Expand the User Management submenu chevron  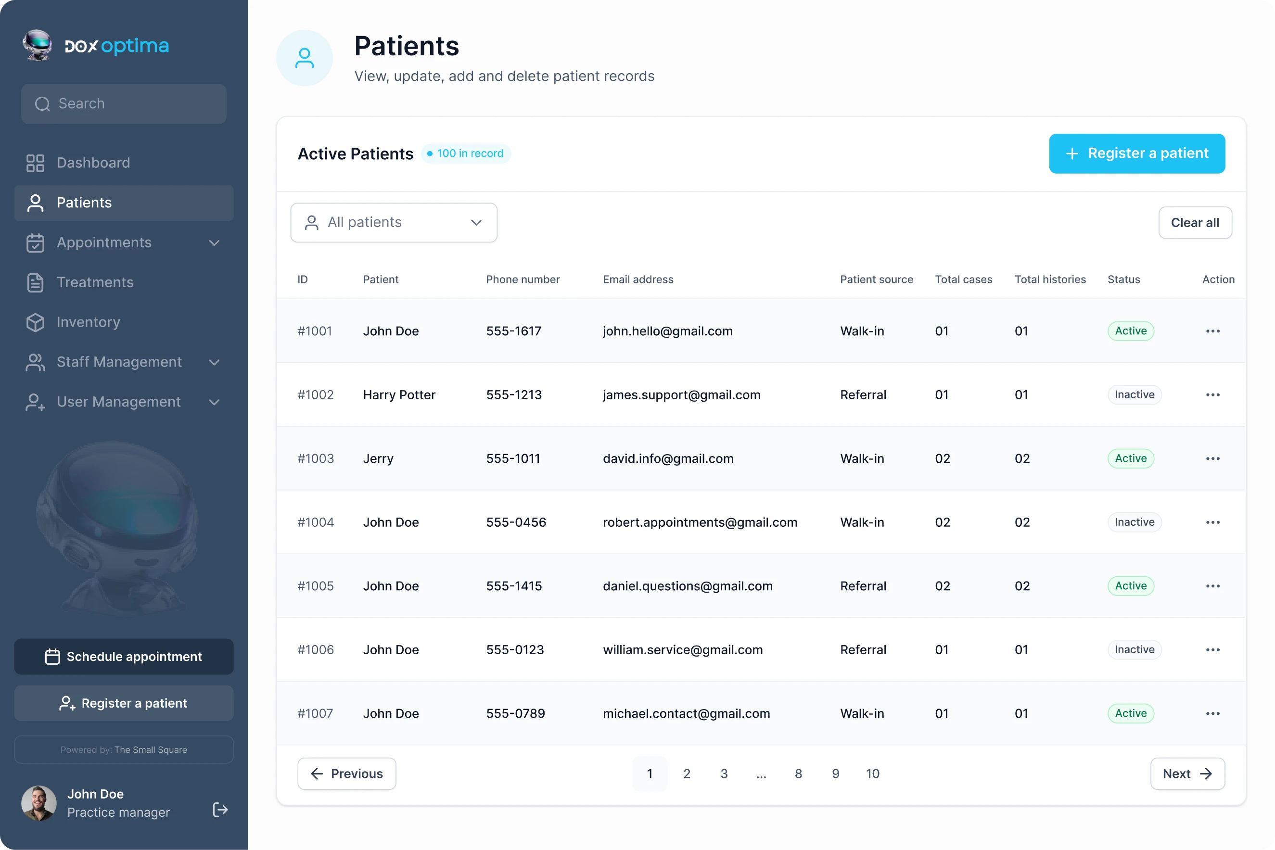tap(215, 402)
